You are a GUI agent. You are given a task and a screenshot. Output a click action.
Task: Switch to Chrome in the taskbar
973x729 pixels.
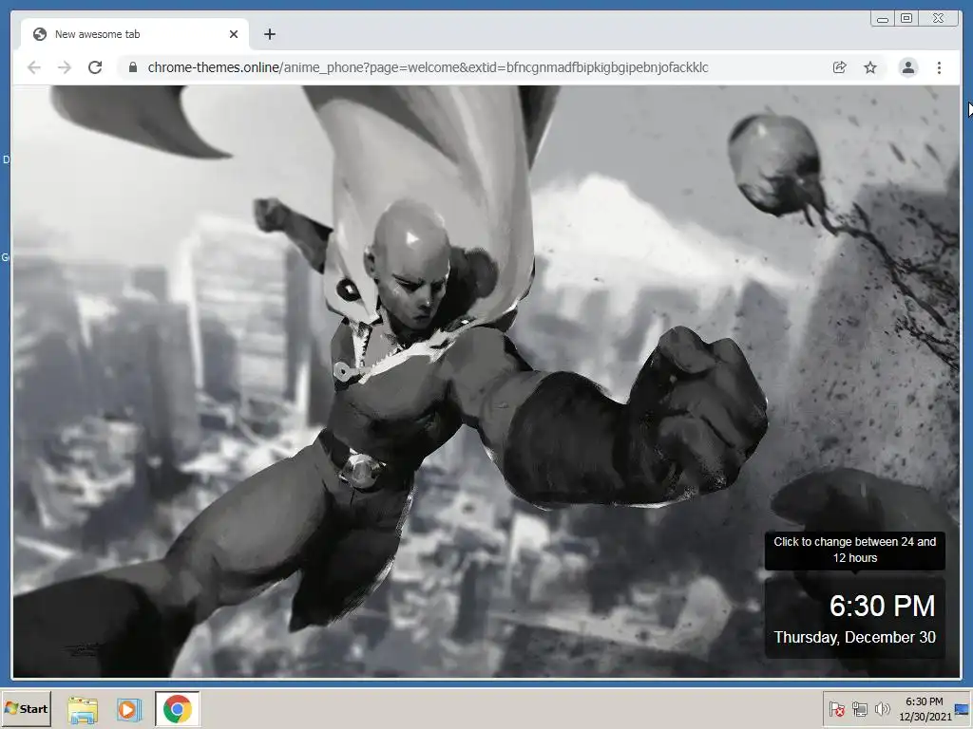click(178, 709)
